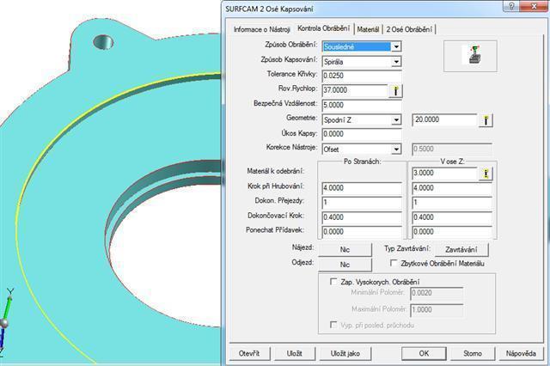Click Krok při Hrubování Po Stranách field
The image size is (550, 366).
click(x=362, y=188)
